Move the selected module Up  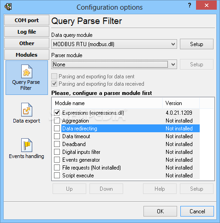(x=69, y=189)
